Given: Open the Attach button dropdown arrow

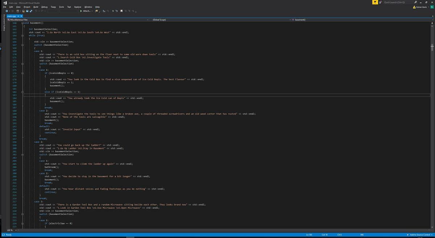Looking at the screenshot, I should coord(92,11).
